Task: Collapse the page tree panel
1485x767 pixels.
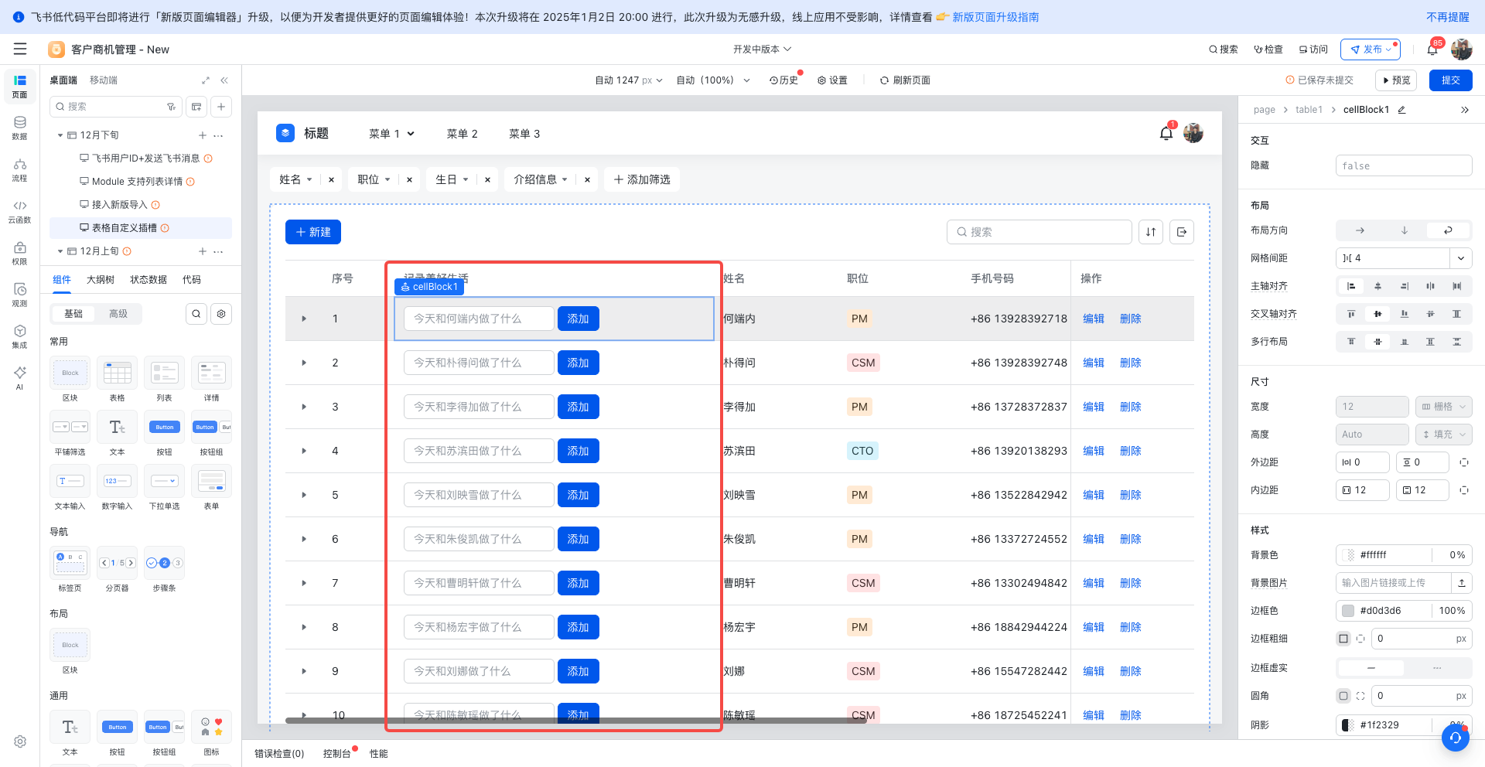Action: coord(224,80)
